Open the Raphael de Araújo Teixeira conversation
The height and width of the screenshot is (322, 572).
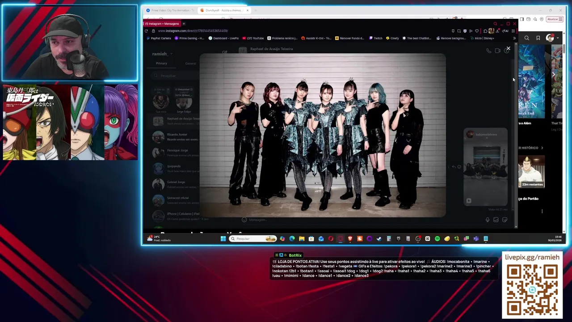(174, 121)
